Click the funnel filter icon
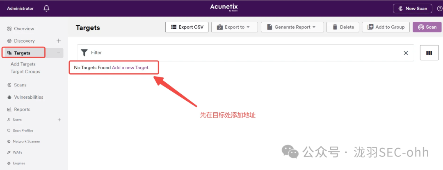443x170 pixels. [x=84, y=53]
